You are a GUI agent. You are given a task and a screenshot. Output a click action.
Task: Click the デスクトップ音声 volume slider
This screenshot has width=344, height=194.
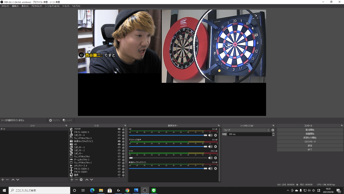point(168,147)
